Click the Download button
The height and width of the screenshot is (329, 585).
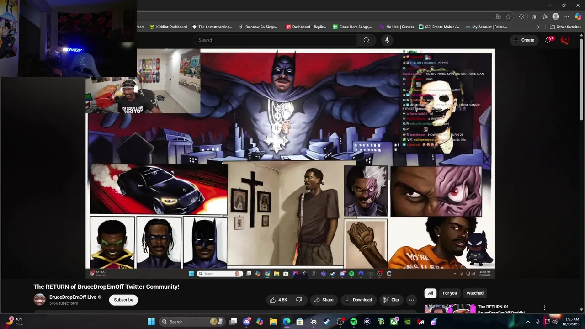pos(358,300)
